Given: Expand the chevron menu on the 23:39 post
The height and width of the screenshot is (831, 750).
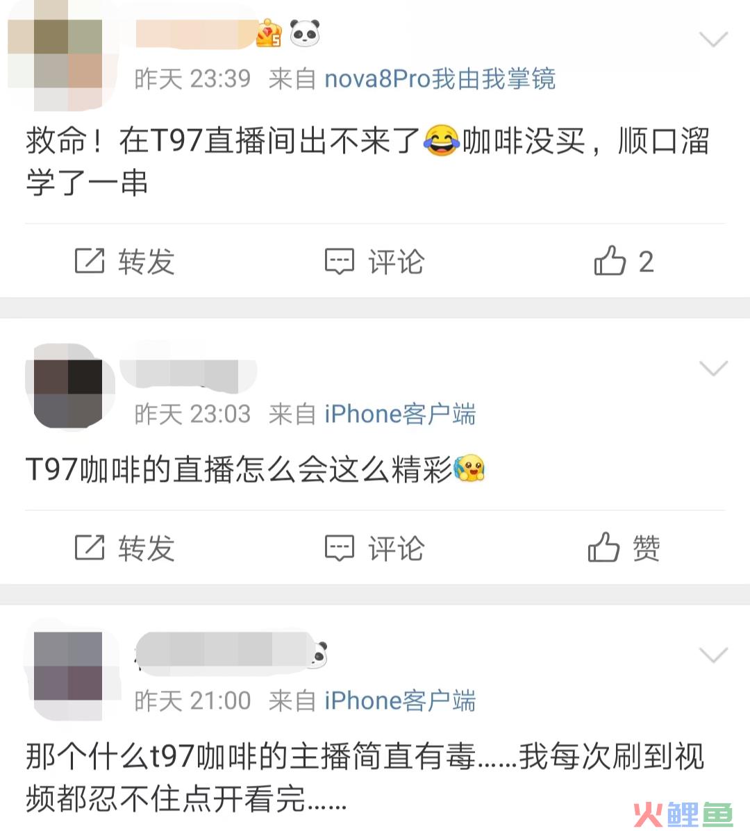Looking at the screenshot, I should pyautogui.click(x=713, y=39).
